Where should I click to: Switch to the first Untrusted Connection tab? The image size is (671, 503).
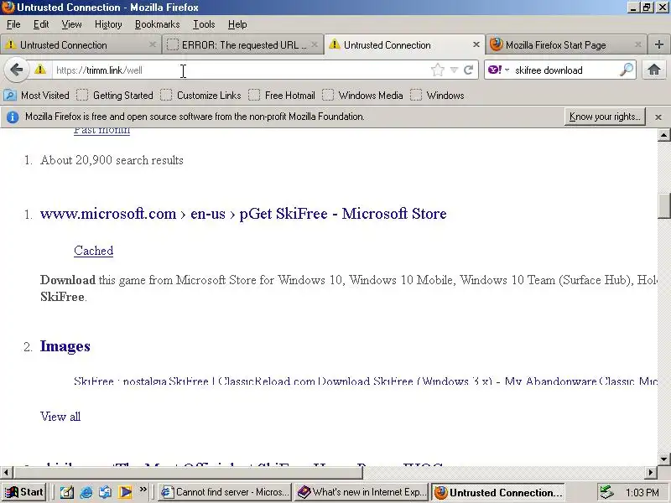point(81,45)
